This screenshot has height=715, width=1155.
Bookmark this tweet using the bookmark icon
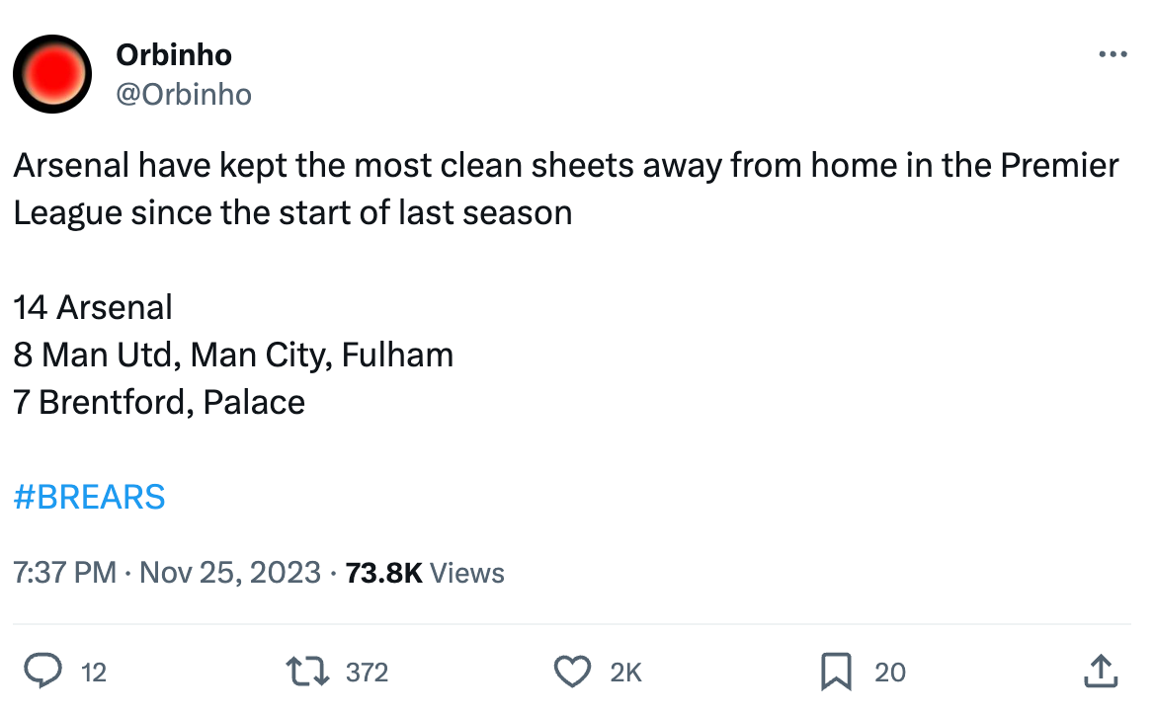(836, 673)
